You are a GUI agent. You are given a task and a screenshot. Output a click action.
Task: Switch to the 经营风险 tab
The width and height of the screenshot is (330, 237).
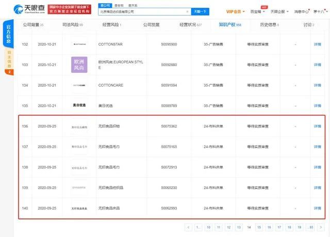[111, 25]
